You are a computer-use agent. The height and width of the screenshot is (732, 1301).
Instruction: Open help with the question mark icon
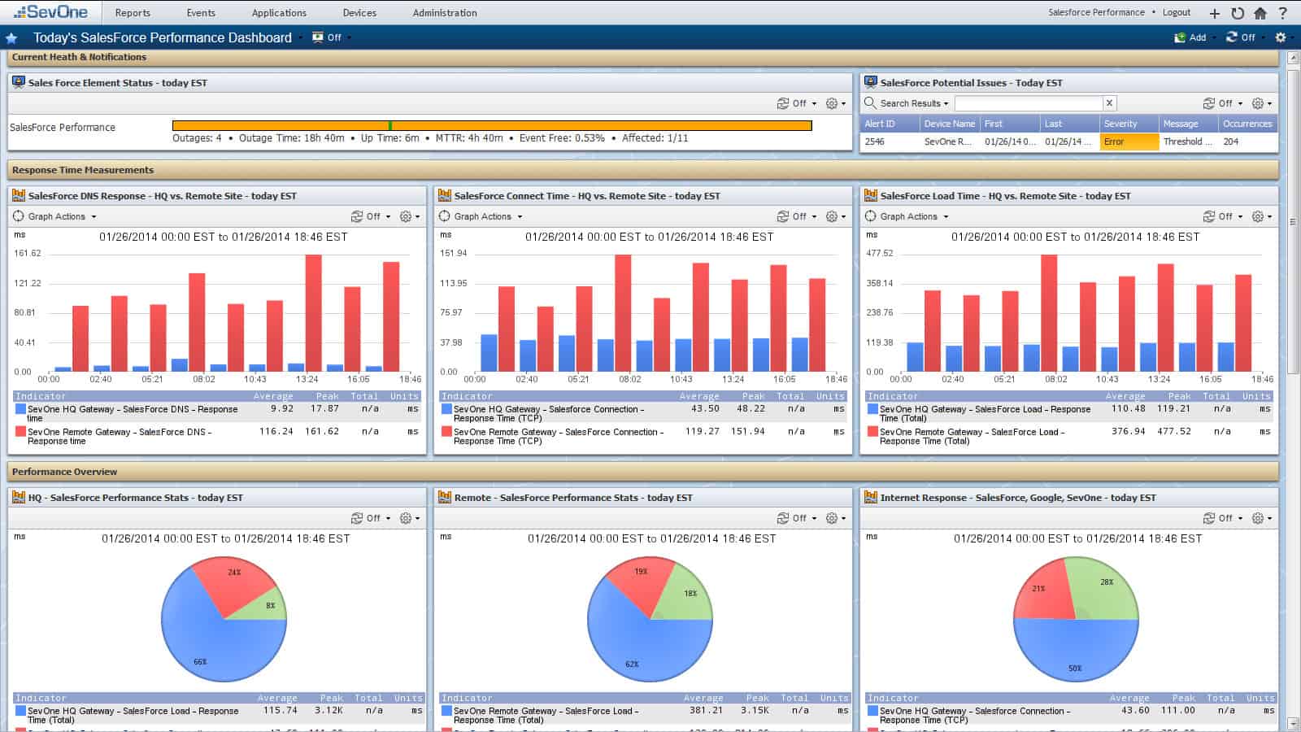[x=1283, y=13]
